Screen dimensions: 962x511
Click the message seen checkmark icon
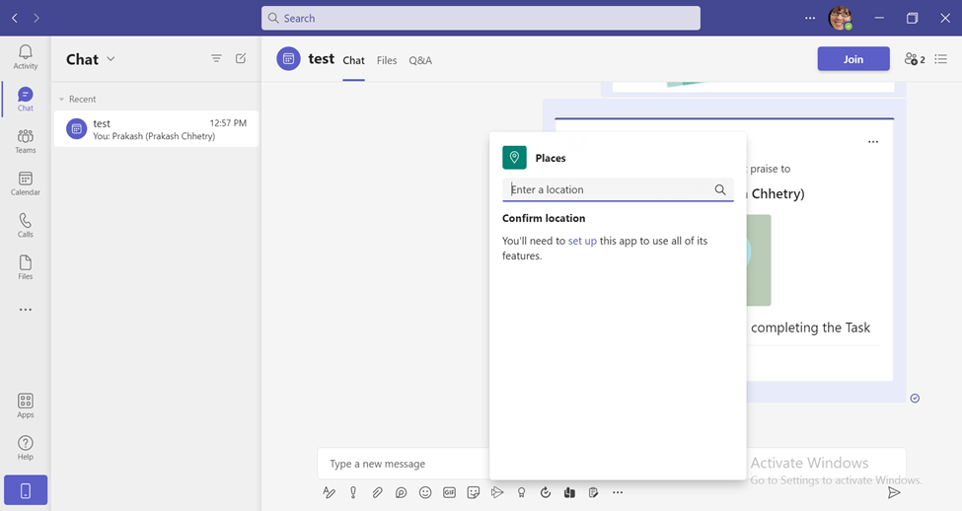(915, 399)
